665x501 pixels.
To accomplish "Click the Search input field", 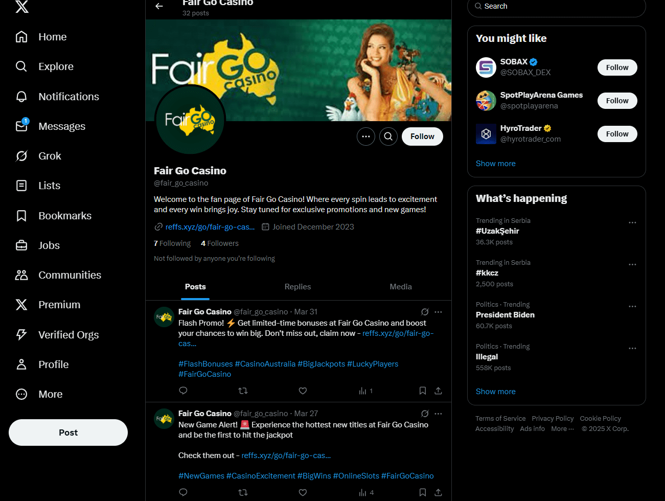I will 557,7.
